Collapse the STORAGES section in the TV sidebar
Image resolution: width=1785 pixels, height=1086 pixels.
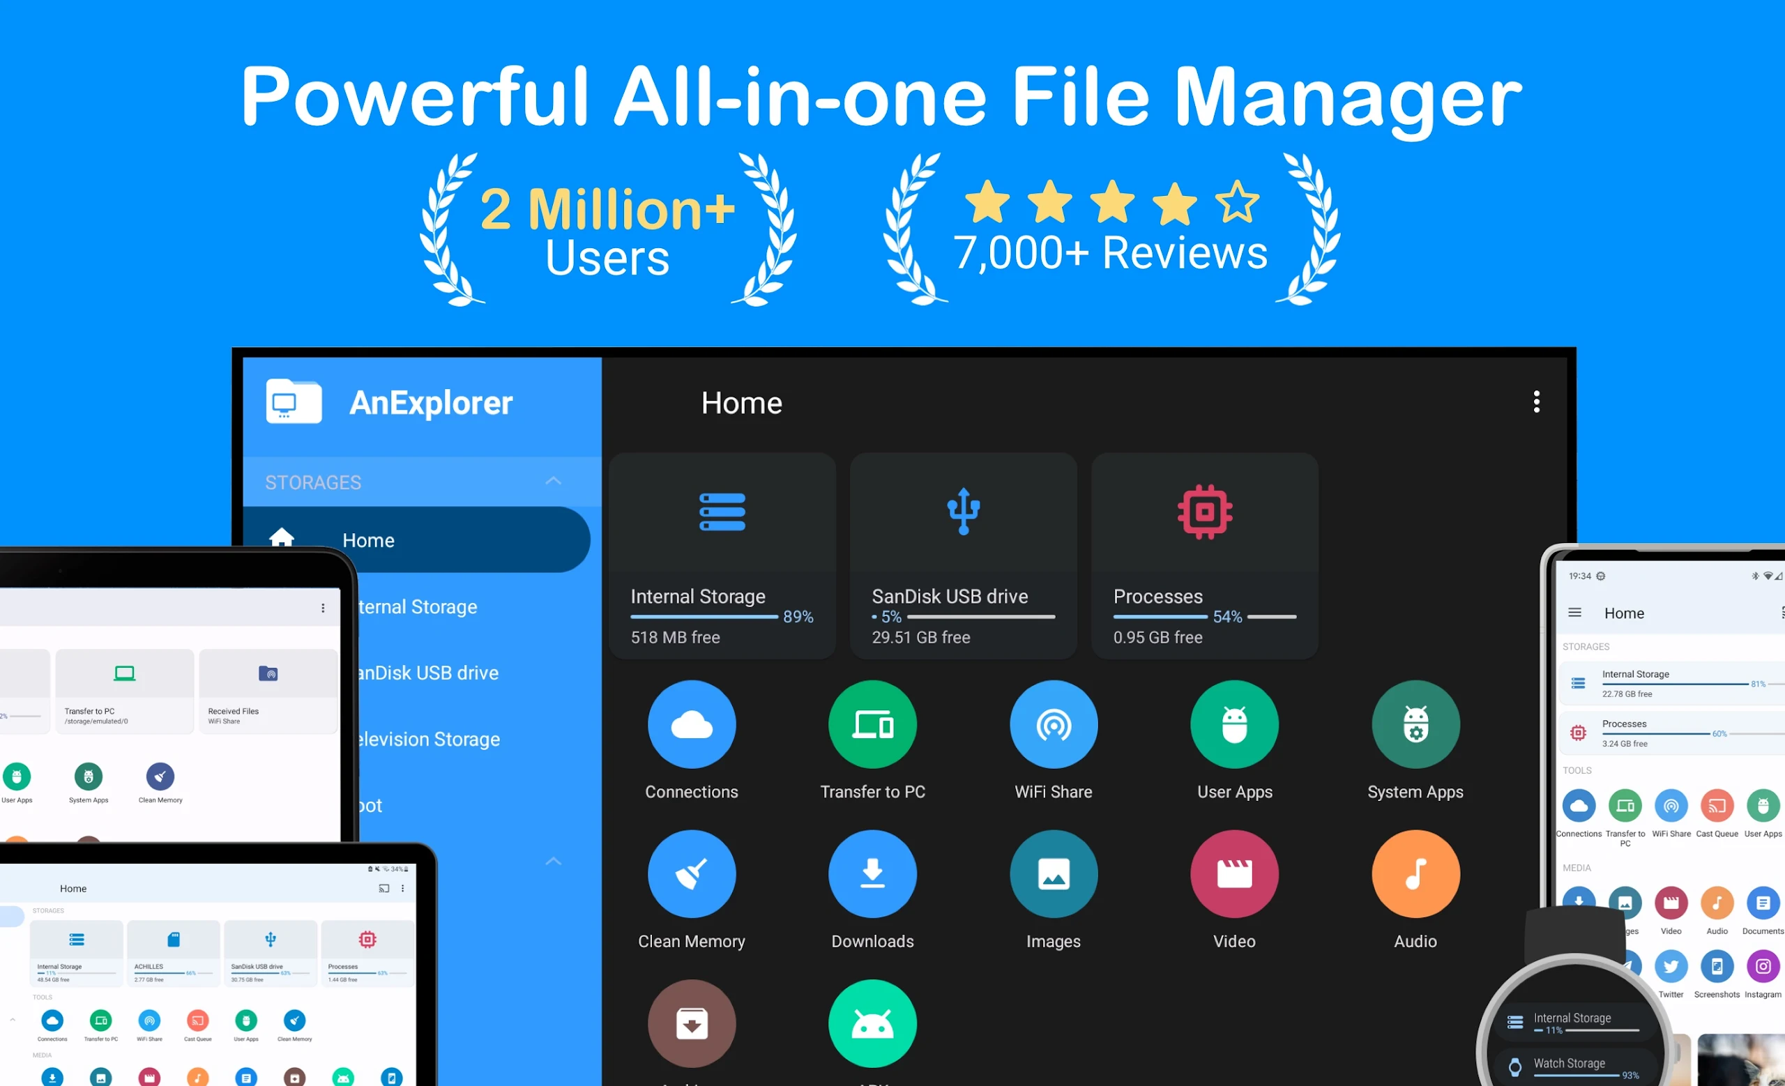[554, 481]
